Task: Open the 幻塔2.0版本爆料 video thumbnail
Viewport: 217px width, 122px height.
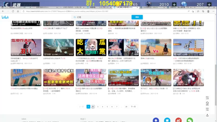Action: click(123, 78)
